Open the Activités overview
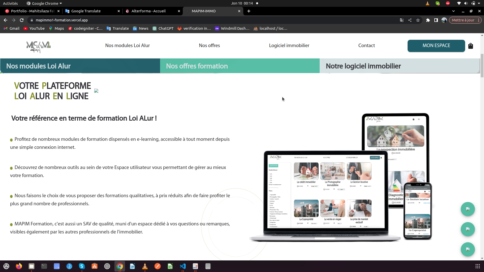Screen dimensions: 484x272 10,3
